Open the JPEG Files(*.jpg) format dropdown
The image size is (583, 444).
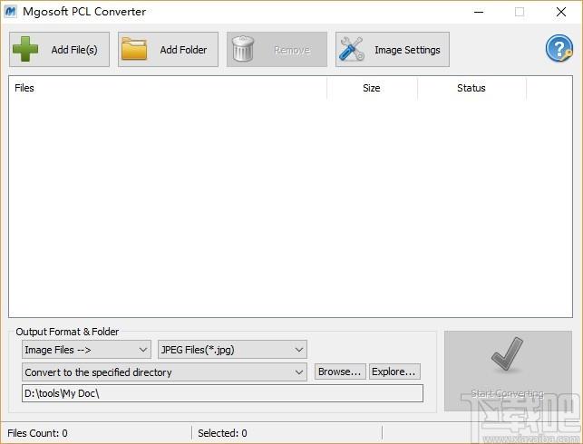click(x=232, y=350)
